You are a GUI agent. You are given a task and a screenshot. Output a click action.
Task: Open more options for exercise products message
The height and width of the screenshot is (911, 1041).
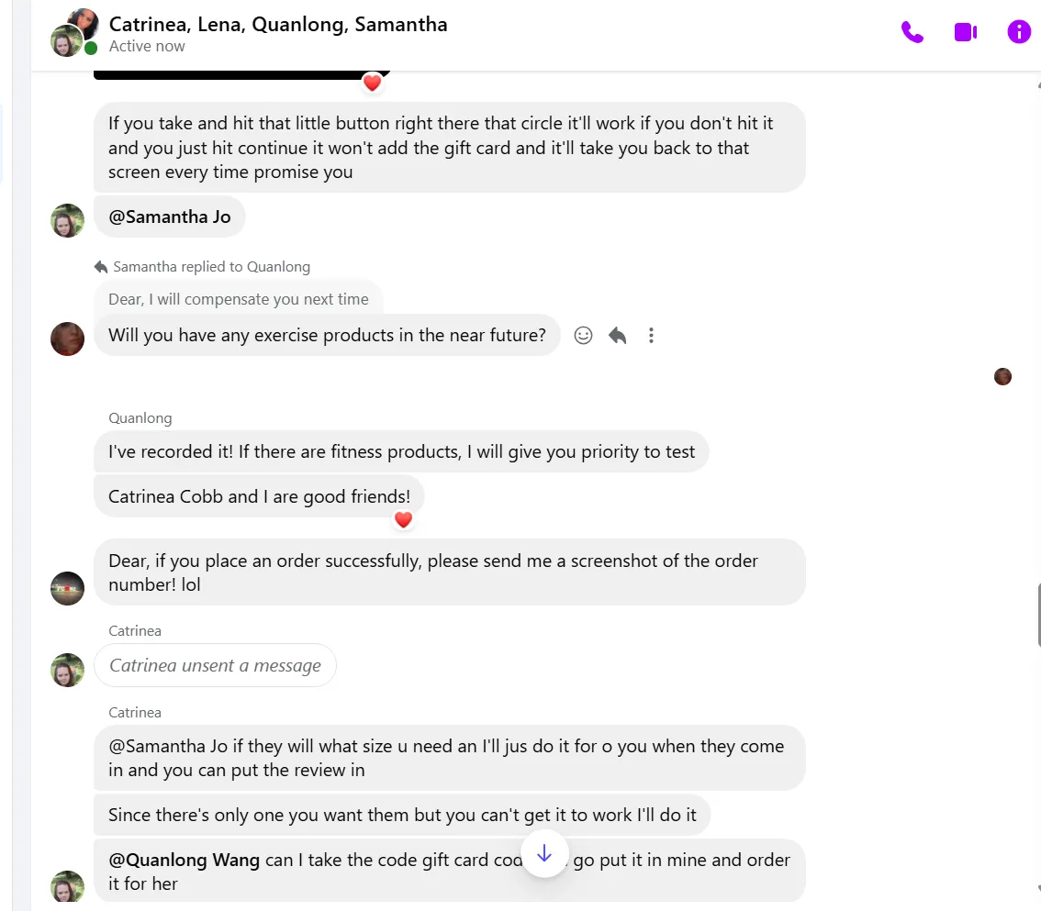651,336
